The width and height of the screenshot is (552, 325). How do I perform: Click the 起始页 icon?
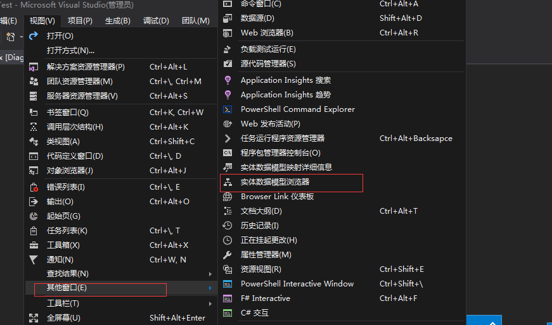34,216
